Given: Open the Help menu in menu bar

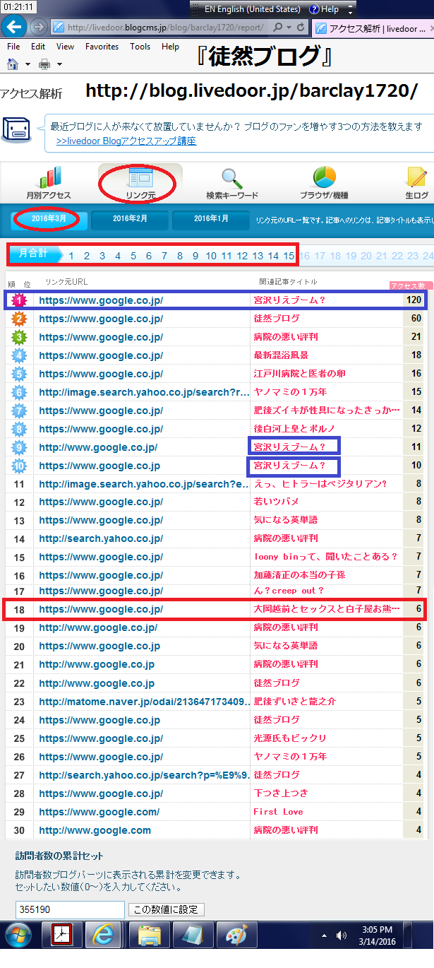Looking at the screenshot, I should pos(170,47).
